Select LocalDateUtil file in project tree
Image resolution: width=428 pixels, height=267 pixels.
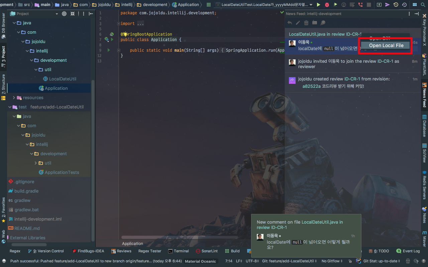click(x=63, y=79)
